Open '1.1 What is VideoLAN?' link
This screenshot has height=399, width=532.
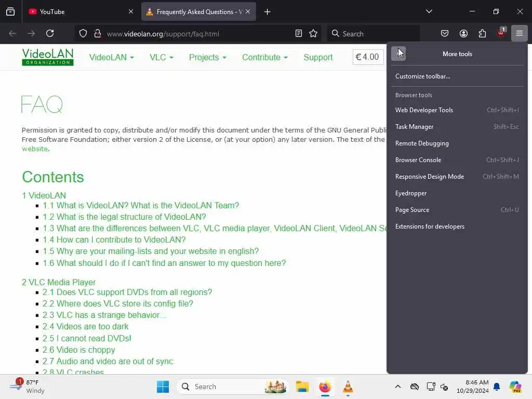tap(141, 205)
